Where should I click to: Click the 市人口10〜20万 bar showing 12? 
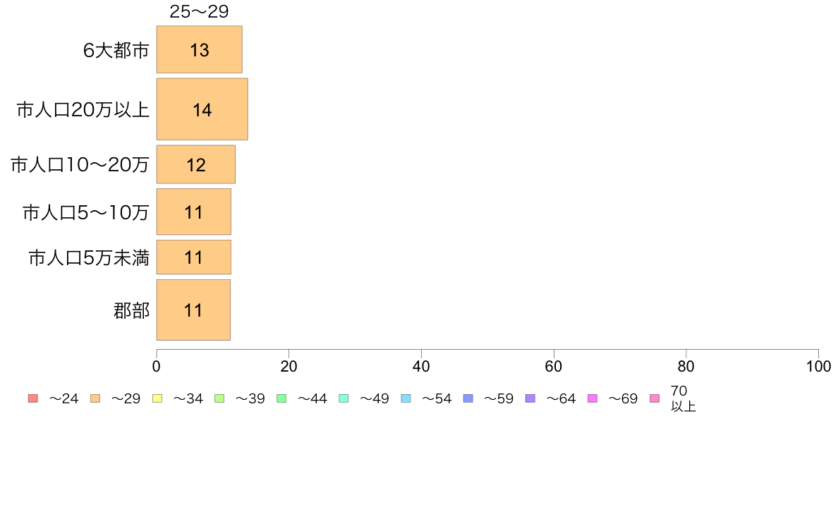point(195,164)
